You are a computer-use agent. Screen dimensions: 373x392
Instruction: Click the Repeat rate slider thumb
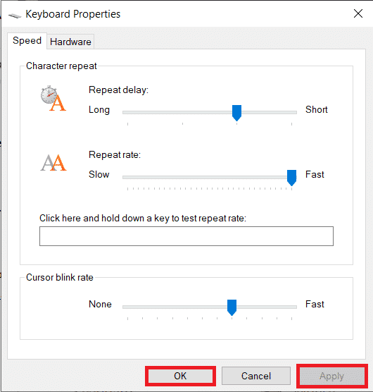click(291, 178)
